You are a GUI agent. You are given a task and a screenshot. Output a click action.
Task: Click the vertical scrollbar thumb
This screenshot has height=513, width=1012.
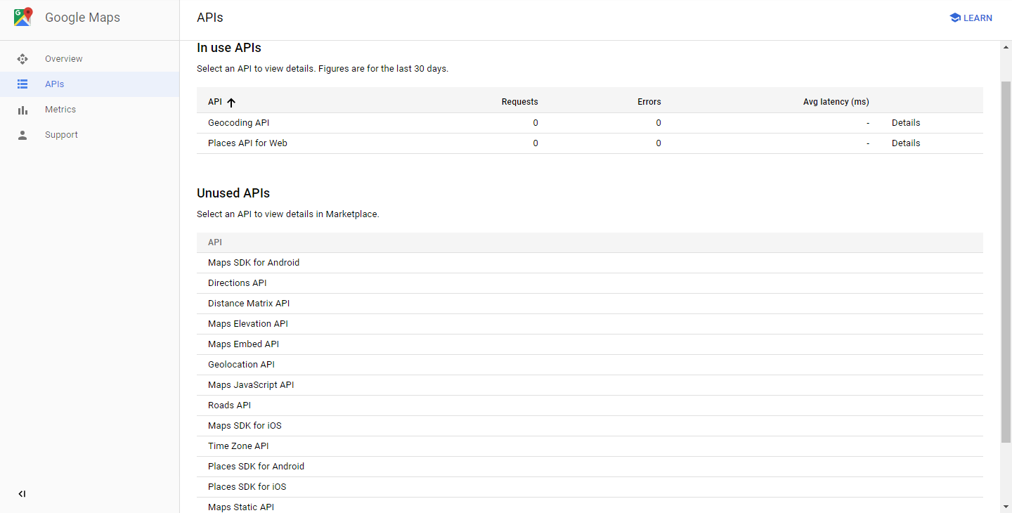(1006, 262)
